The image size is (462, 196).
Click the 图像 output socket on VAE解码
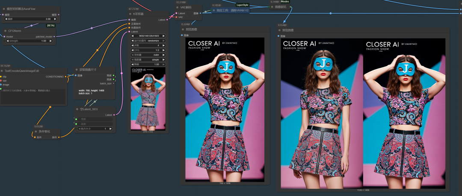coord(200,13)
